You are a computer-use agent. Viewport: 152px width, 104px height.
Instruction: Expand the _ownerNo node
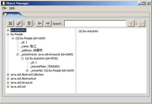(x=27, y=71)
